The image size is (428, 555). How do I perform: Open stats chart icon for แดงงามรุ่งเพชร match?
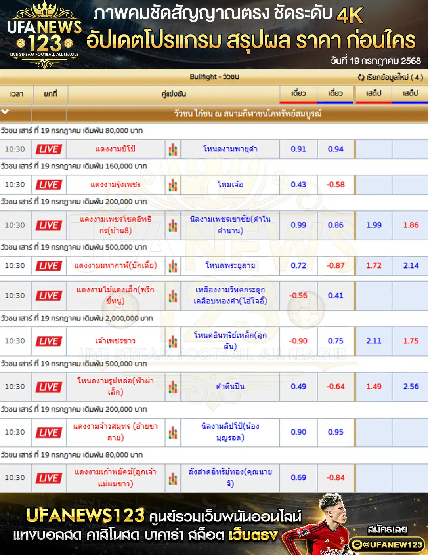(x=173, y=185)
